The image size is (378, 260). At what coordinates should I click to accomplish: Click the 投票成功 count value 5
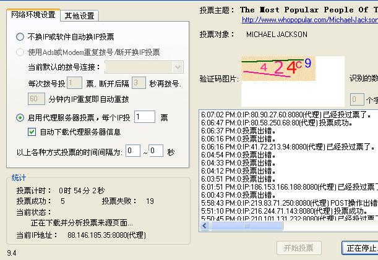62,201
